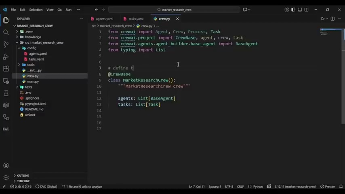This screenshot has width=345, height=194.
Task: Open the Copilot dropdown arrow in title bar
Action: coord(249,10)
